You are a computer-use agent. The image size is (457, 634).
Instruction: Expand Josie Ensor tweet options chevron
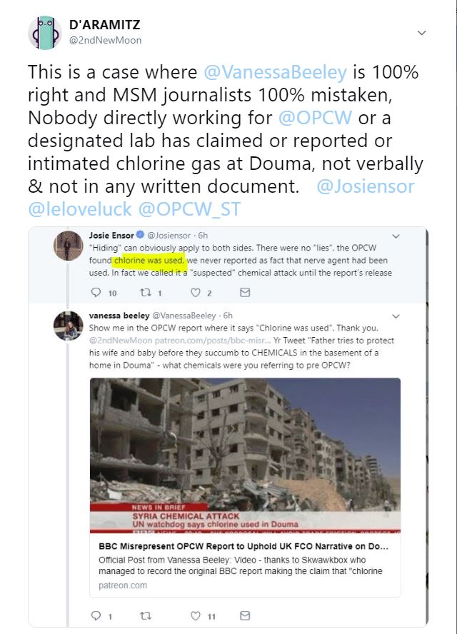[396, 236]
